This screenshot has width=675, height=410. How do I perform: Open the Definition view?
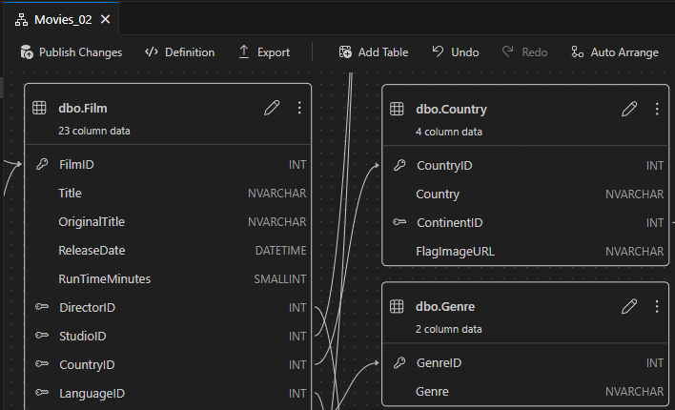coord(180,52)
